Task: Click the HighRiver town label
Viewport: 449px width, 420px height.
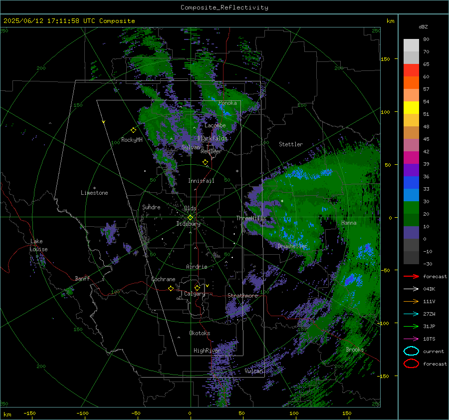Action: [207, 351]
